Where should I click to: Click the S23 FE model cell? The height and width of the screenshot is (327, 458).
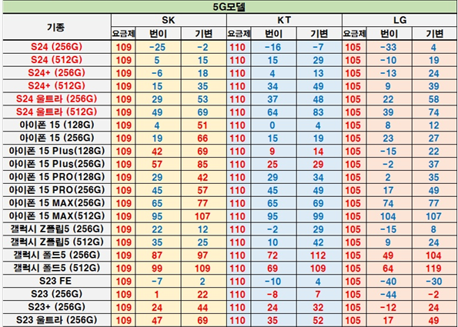click(57, 281)
